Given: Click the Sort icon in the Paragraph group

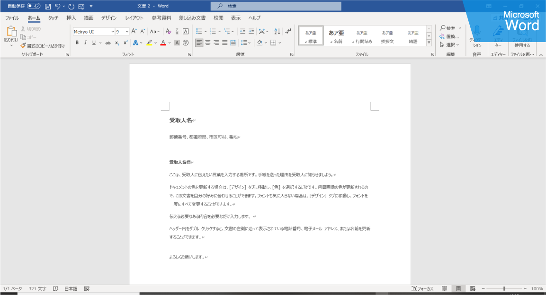Looking at the screenshot, I should [x=277, y=32].
